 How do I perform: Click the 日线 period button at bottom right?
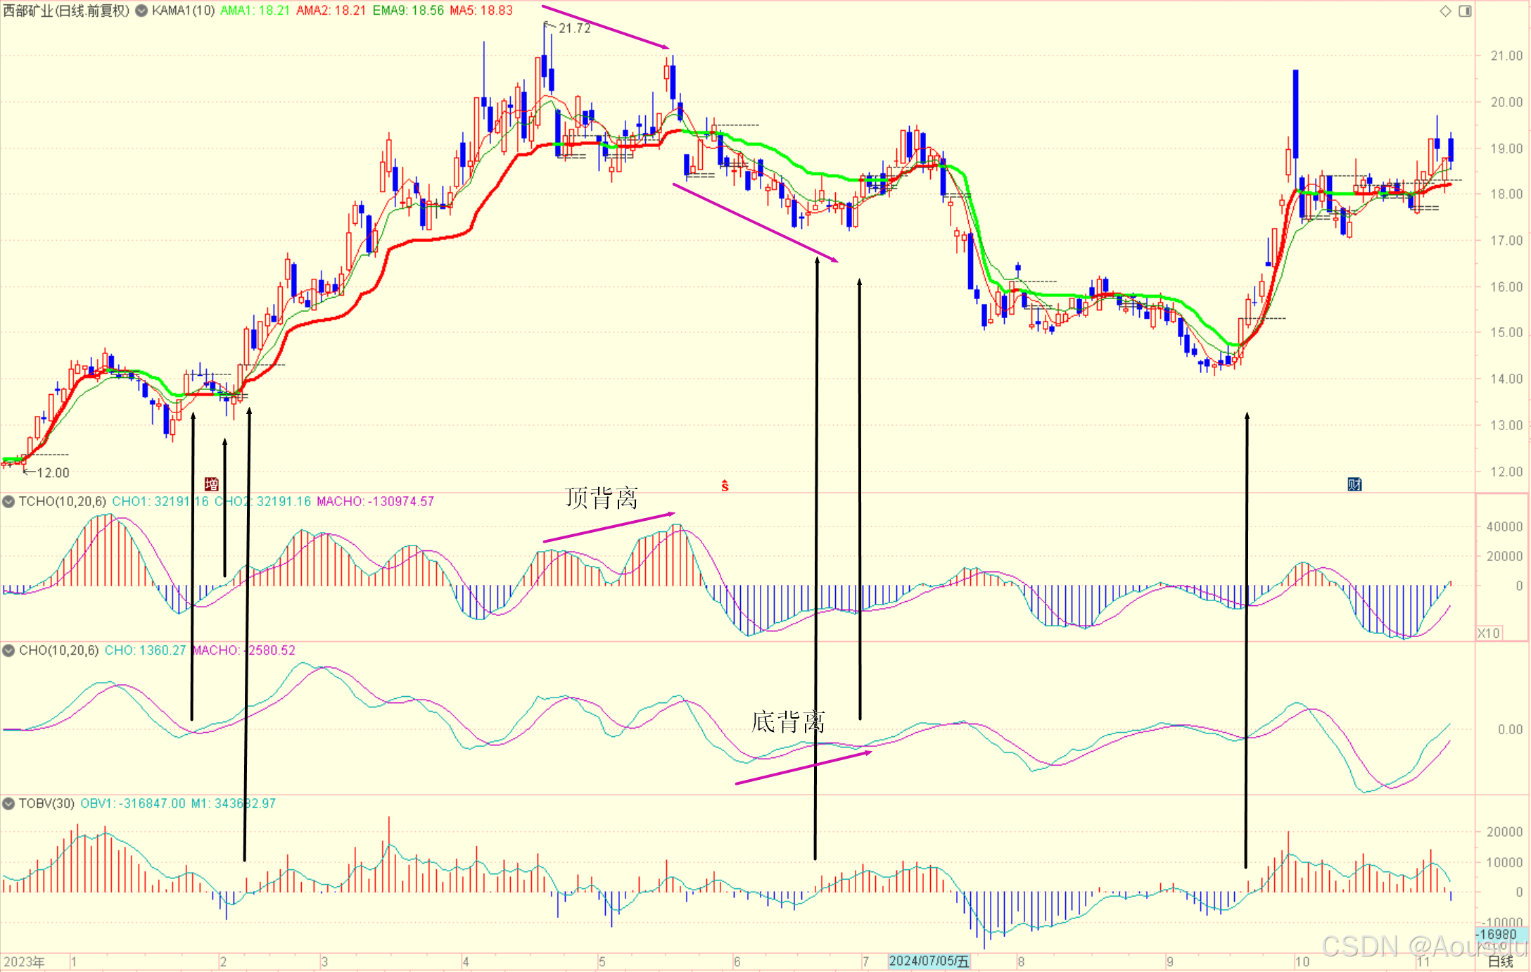tap(1500, 961)
